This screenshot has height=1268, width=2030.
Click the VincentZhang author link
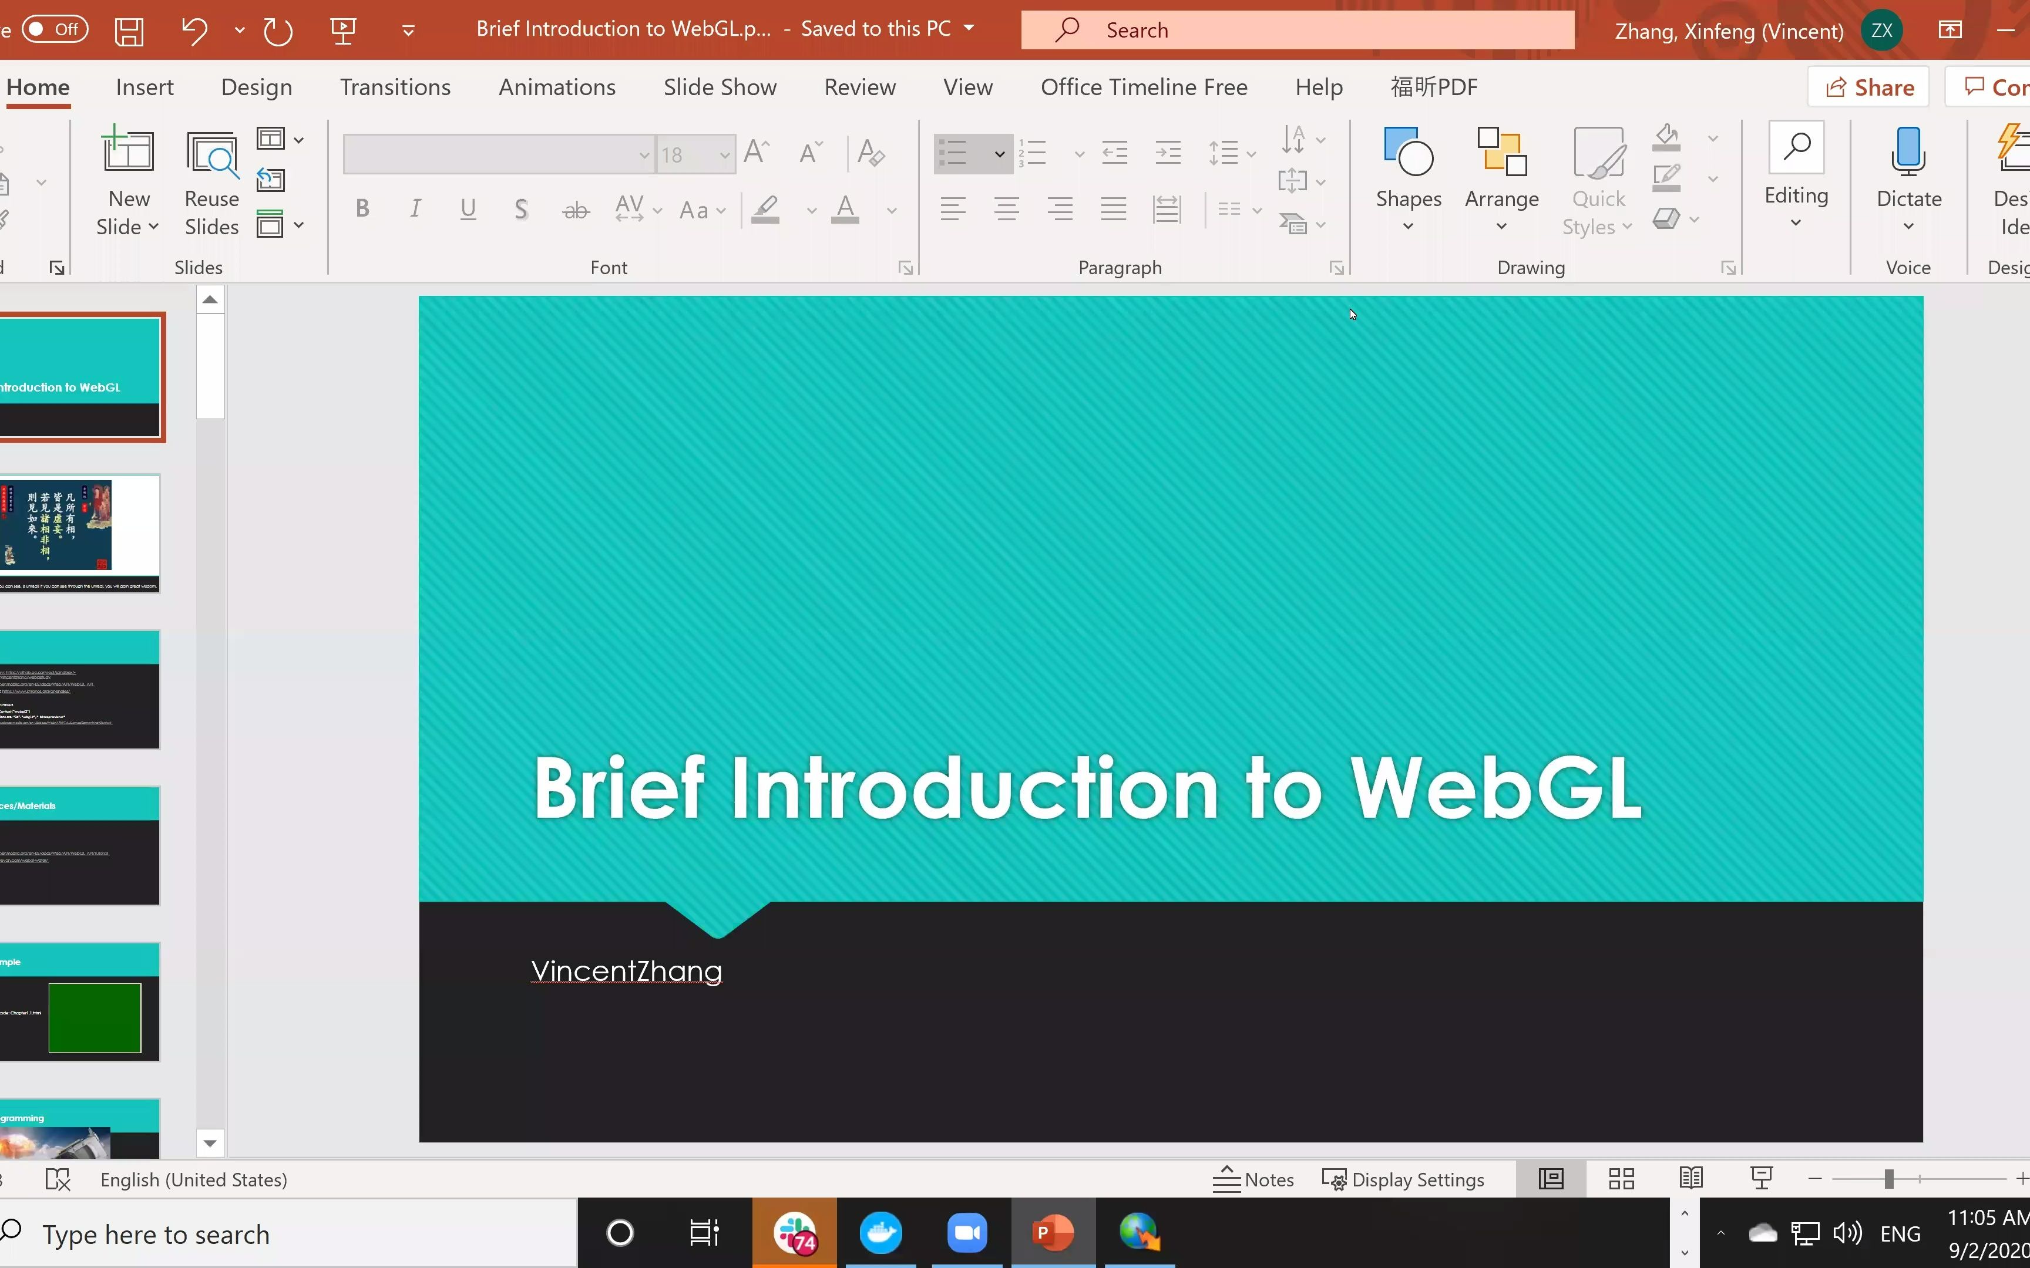pyautogui.click(x=626, y=970)
